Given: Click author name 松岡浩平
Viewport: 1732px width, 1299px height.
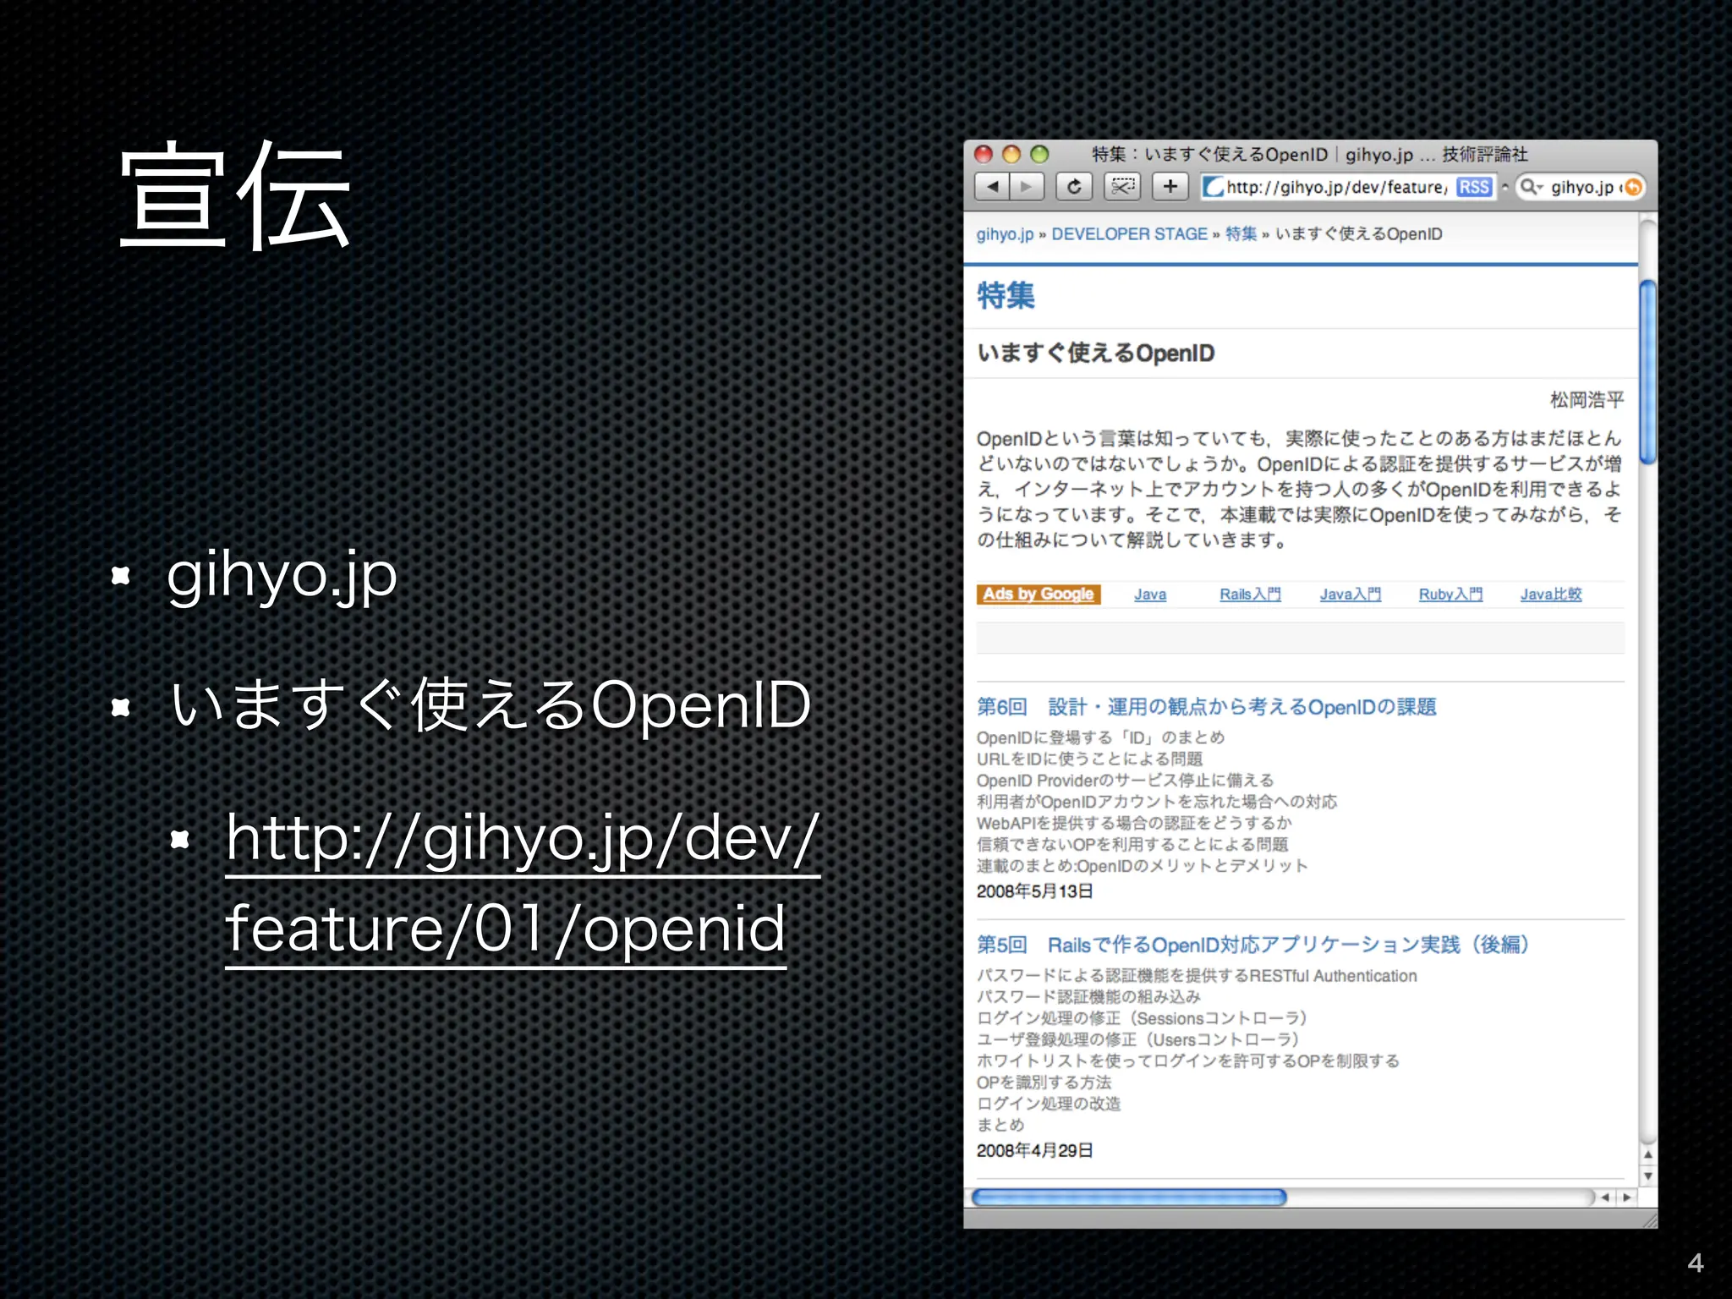Looking at the screenshot, I should click(x=1587, y=400).
